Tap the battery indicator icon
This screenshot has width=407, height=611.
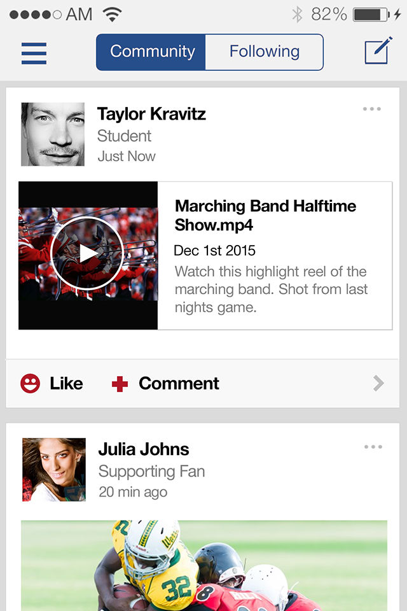(371, 14)
